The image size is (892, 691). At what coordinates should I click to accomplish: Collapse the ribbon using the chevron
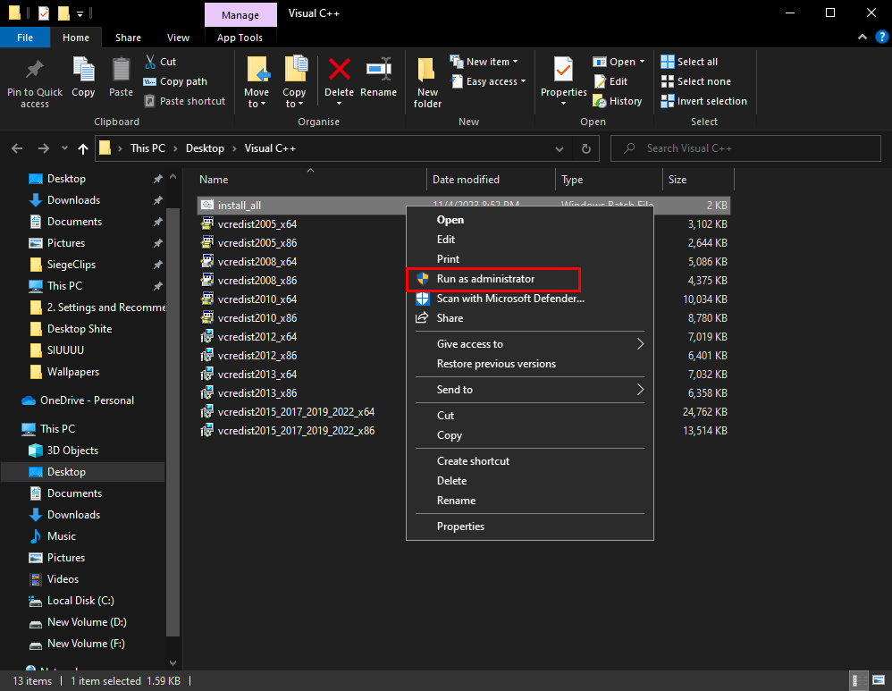click(x=863, y=37)
